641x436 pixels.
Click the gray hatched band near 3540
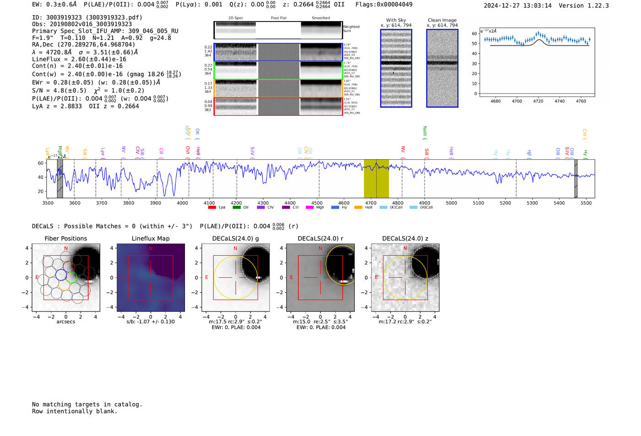[60, 179]
